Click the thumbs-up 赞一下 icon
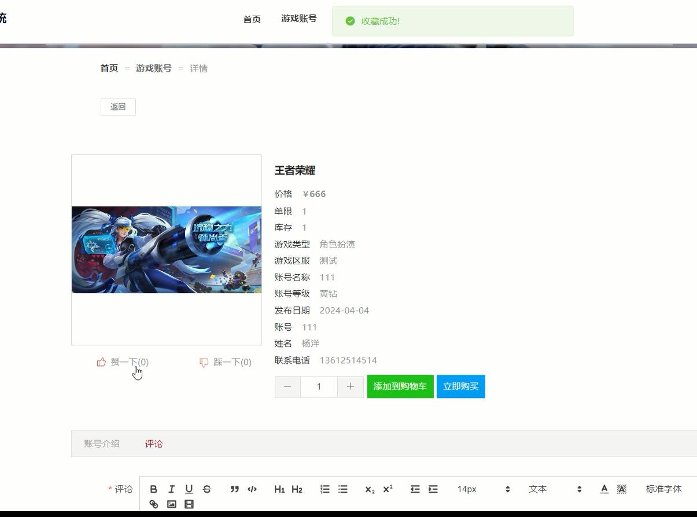 (102, 362)
